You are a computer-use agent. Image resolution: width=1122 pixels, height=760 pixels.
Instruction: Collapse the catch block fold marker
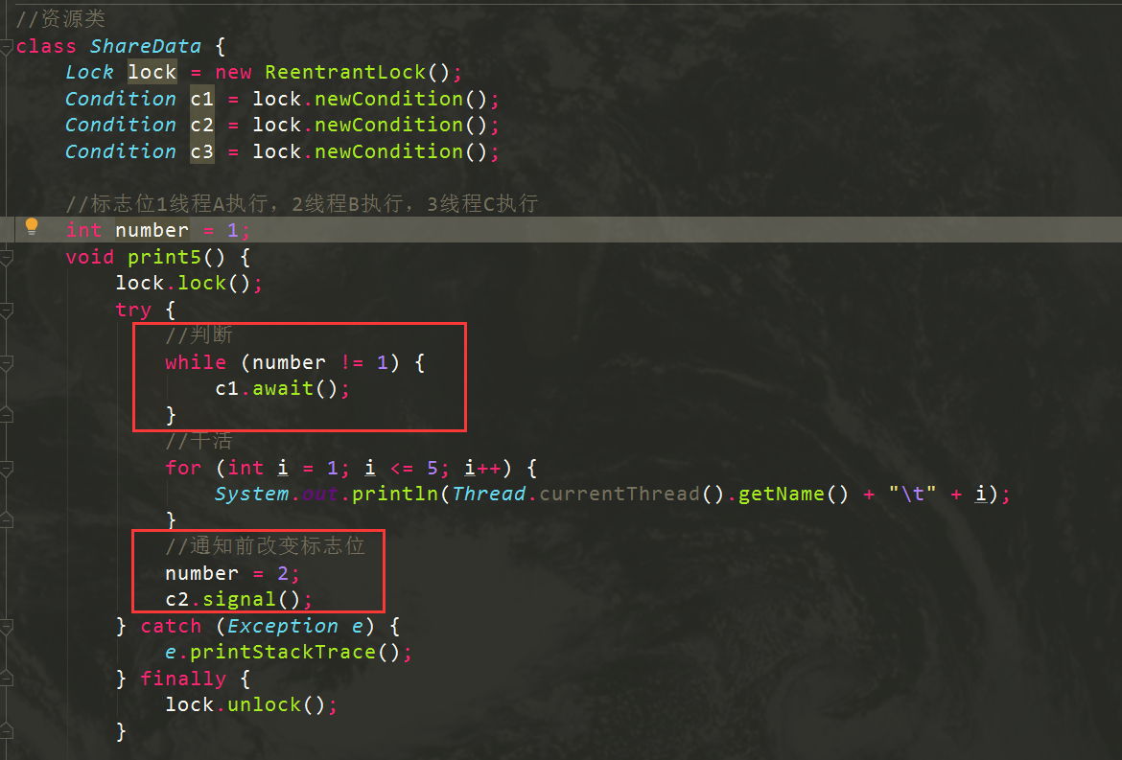click(6, 628)
